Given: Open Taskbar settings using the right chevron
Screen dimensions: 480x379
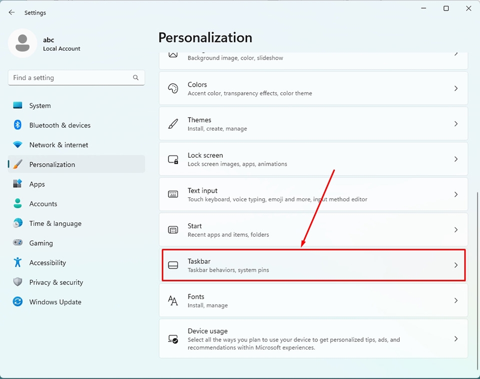Looking at the screenshot, I should (456, 265).
